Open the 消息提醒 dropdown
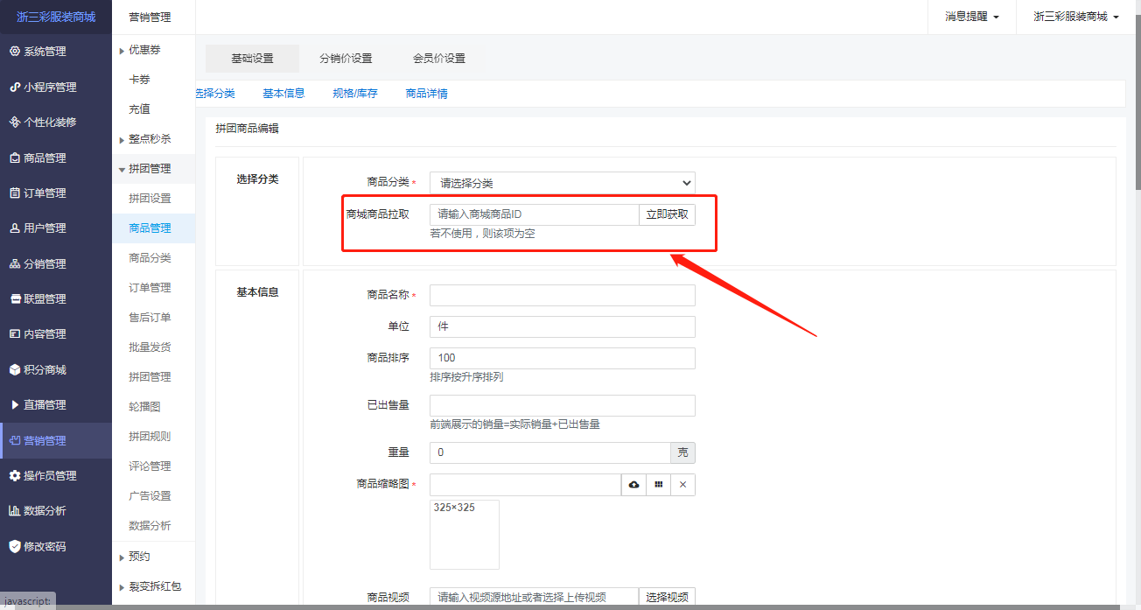This screenshot has width=1141, height=610. click(x=972, y=17)
